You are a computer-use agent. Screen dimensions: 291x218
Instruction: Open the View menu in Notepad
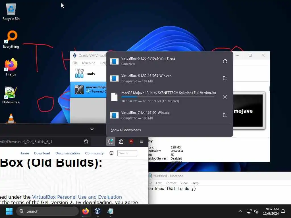pyautogui.click(x=184, y=183)
